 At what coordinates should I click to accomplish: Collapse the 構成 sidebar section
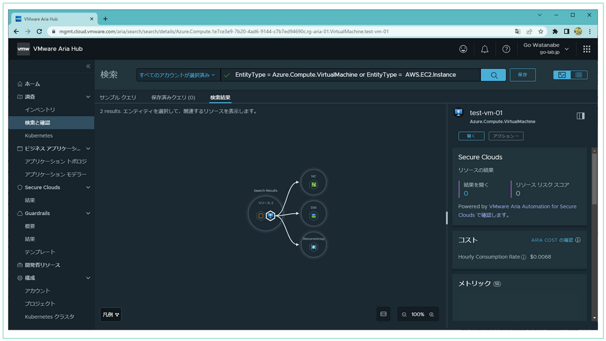(x=88, y=278)
